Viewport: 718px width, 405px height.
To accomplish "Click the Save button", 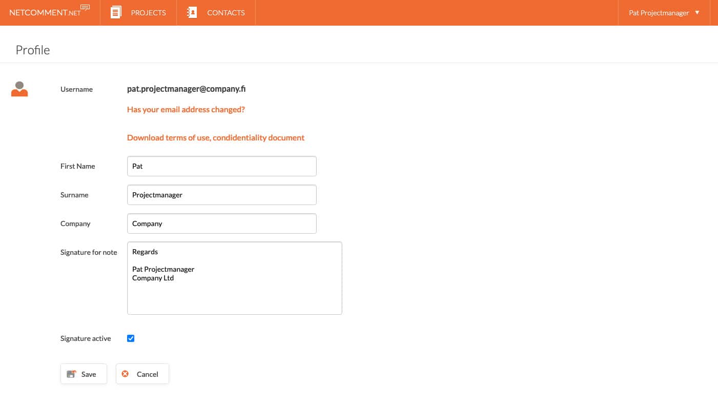I will 84,374.
